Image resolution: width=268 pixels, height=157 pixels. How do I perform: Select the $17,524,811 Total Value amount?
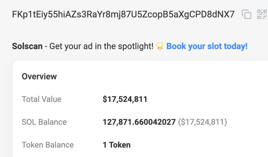pos(125,99)
